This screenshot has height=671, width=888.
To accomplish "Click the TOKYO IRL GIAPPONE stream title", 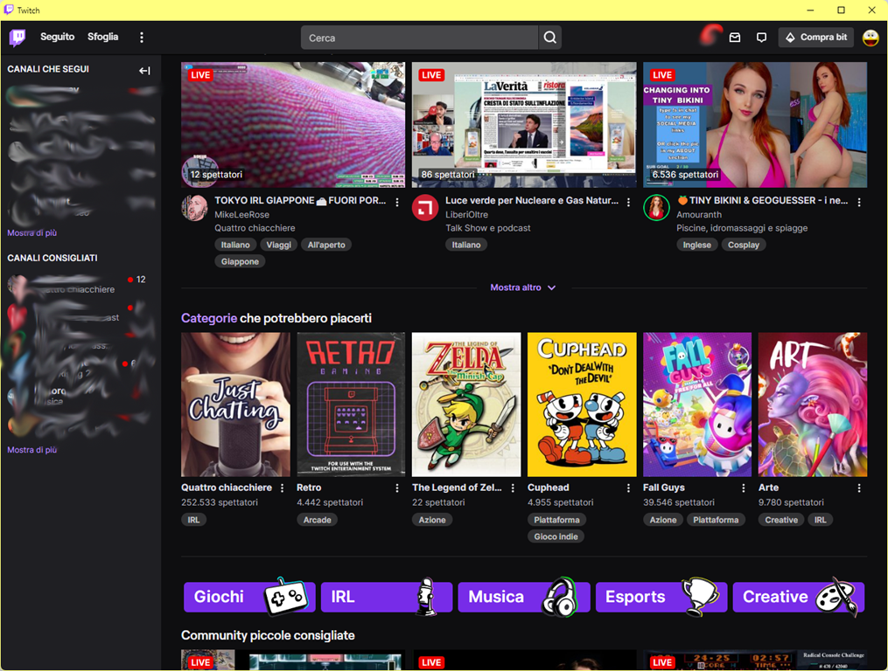I will coord(300,200).
